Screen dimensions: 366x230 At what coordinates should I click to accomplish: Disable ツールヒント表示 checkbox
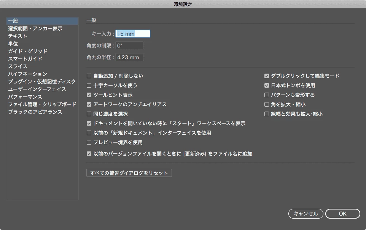(89, 95)
